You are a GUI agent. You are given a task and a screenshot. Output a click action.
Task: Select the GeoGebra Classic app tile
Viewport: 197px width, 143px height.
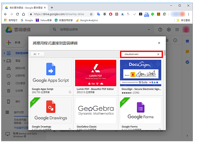tap(96, 113)
